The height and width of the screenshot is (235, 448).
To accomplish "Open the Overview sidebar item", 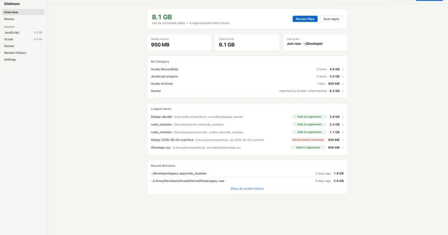I will click(23, 12).
